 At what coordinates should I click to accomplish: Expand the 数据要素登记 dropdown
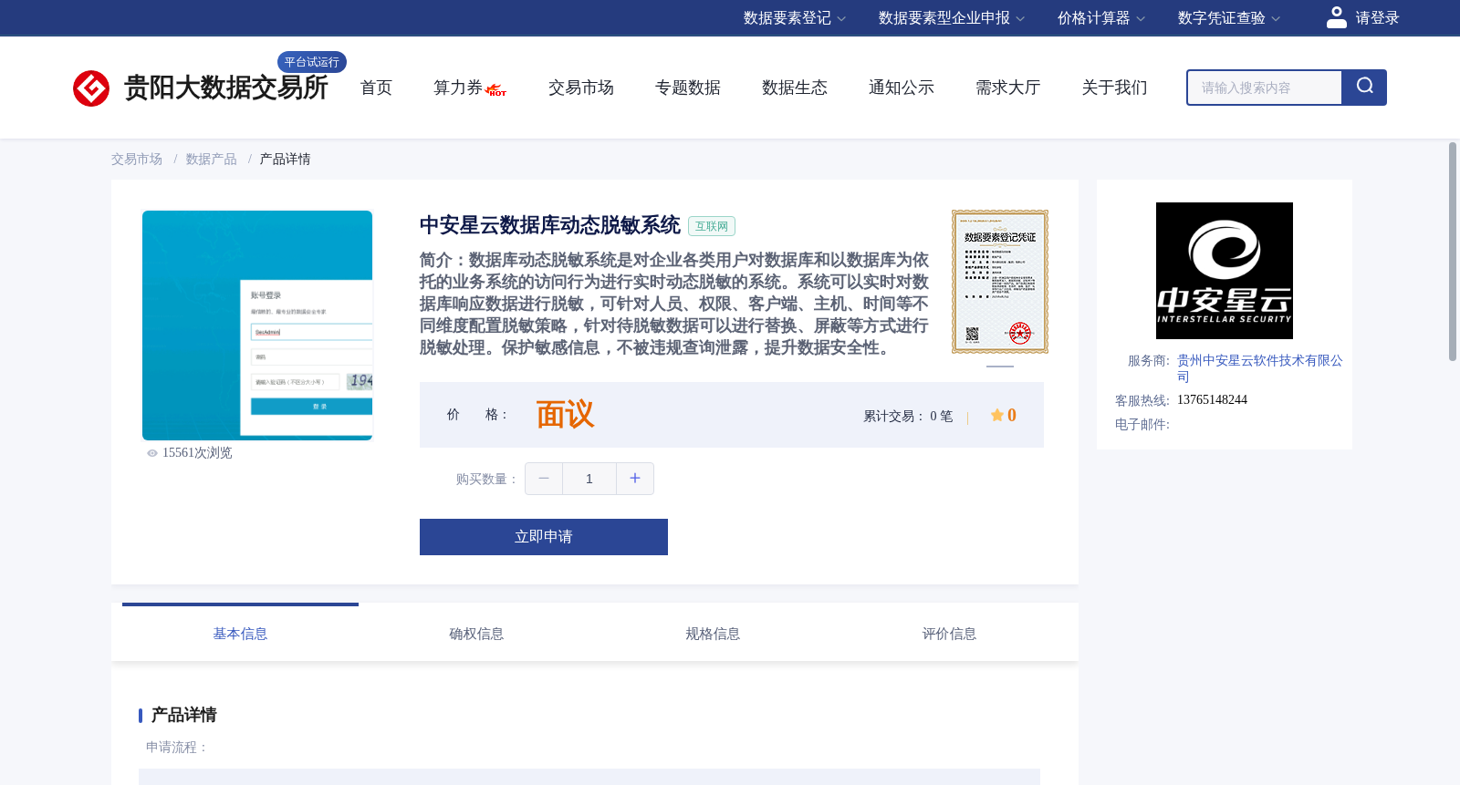[795, 18]
